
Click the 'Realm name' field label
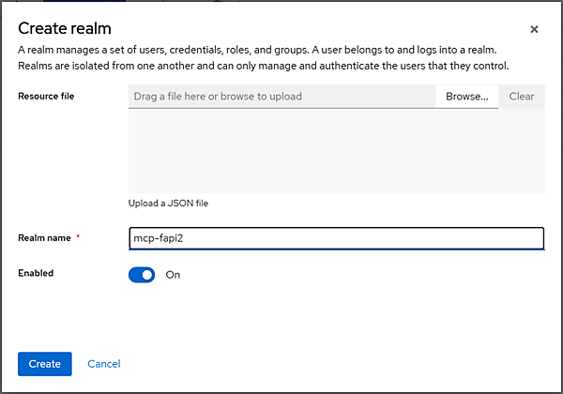click(x=44, y=238)
